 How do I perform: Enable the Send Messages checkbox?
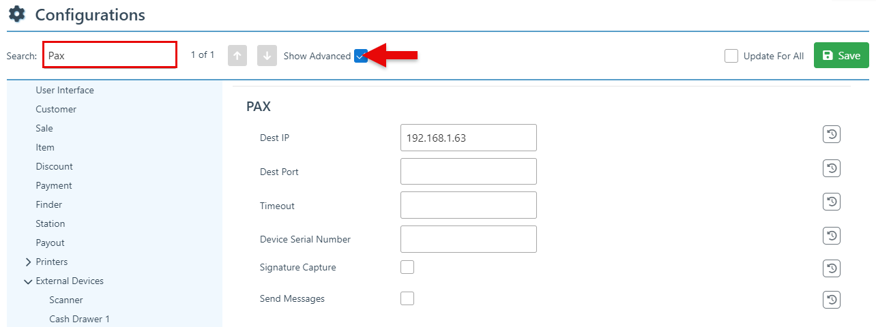(x=407, y=298)
